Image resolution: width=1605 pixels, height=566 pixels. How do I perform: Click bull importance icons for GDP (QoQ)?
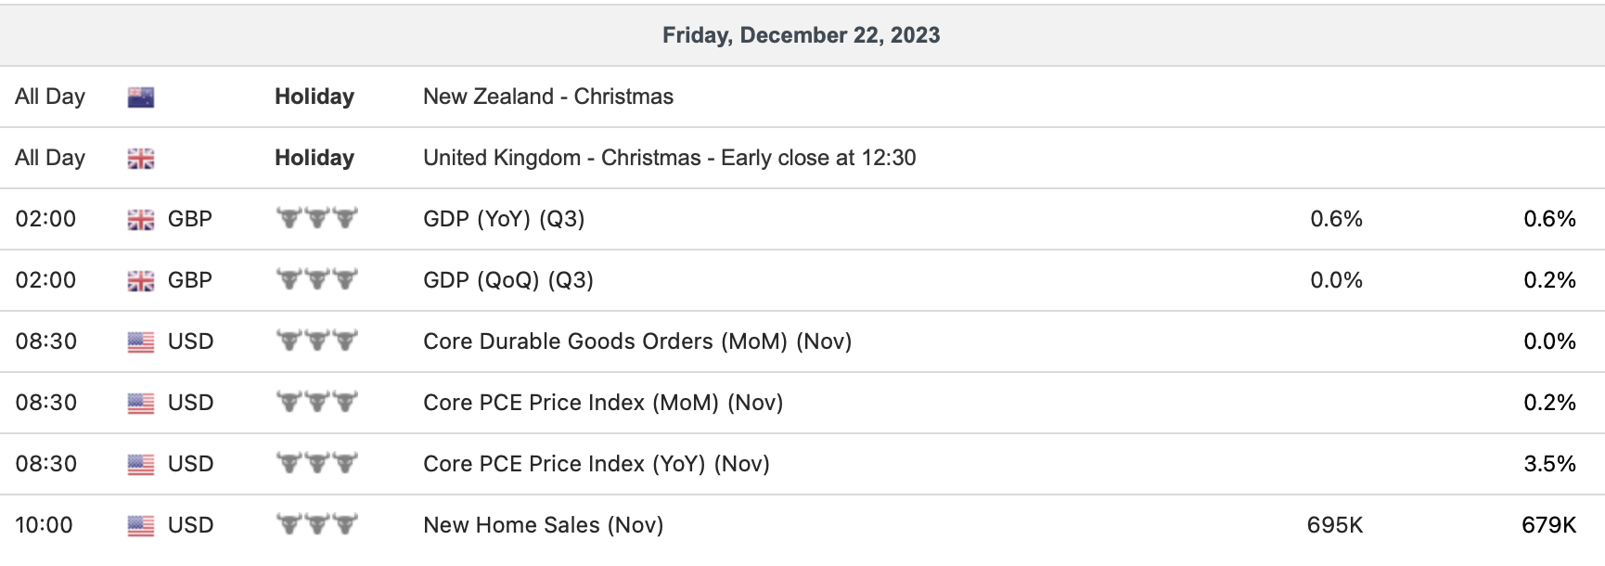tap(316, 279)
